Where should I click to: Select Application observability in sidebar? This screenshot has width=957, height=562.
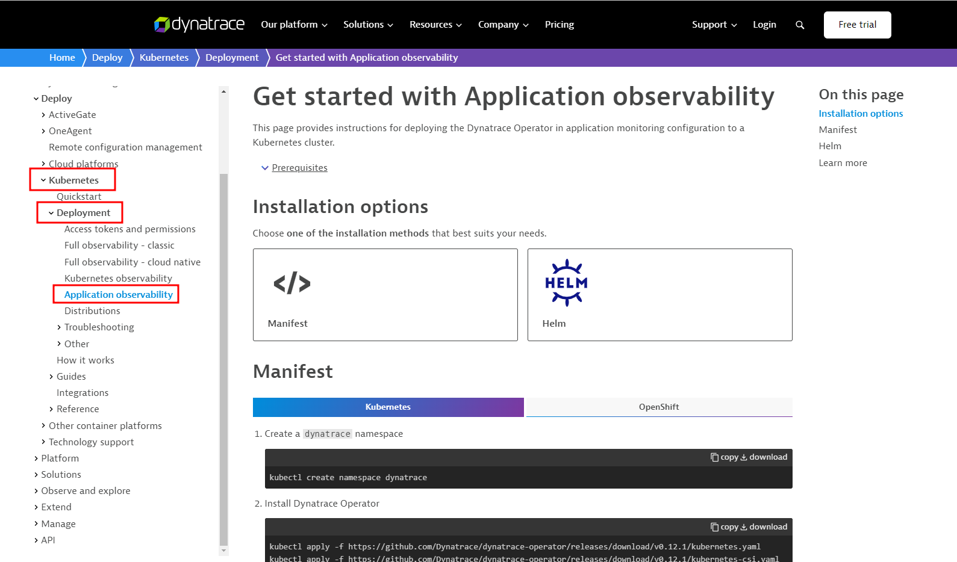click(119, 295)
